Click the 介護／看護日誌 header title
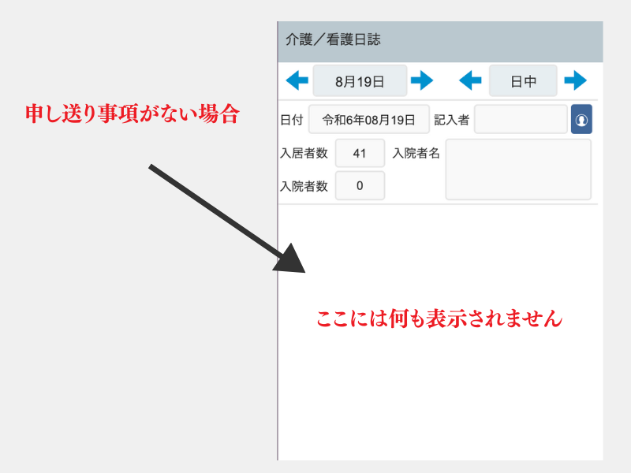This screenshot has height=473, width=631. (x=333, y=39)
